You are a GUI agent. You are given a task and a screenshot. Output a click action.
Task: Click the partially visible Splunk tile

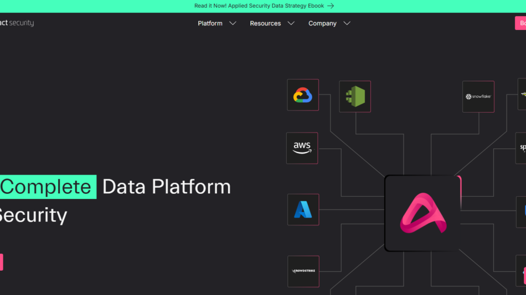[x=521, y=148]
